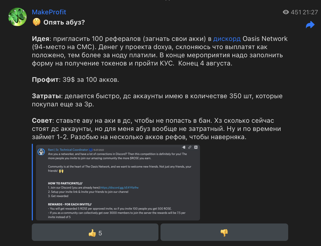
Task: Click the post time 21:27
Action: (310, 12)
